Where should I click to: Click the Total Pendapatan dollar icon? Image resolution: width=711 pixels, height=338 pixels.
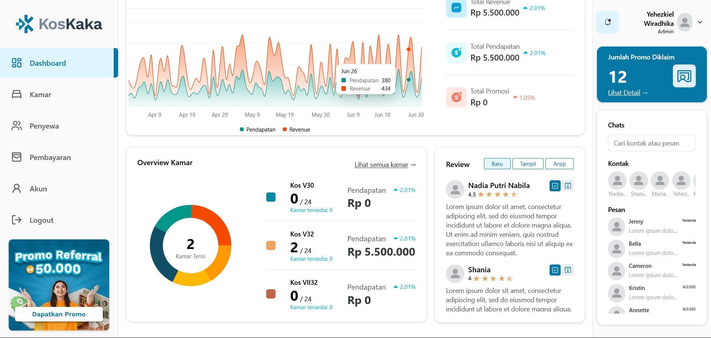pyautogui.click(x=456, y=53)
